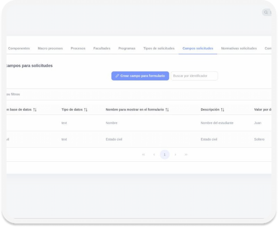Sort by the Tipo de datos column arrows
This screenshot has height=227, width=278.
coord(86,110)
